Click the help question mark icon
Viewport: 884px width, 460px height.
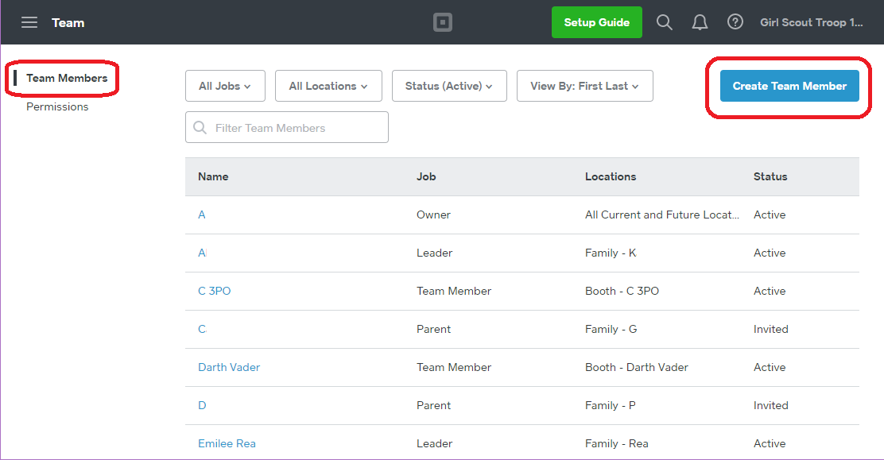(735, 22)
